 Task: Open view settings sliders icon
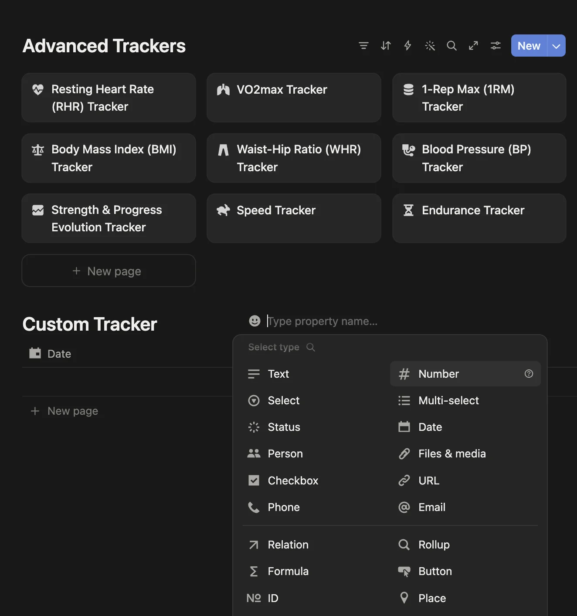tap(496, 46)
